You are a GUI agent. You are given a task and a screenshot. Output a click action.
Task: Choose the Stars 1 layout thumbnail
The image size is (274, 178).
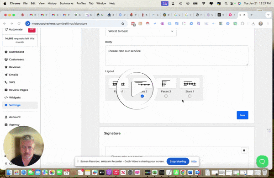pyautogui.click(x=190, y=83)
